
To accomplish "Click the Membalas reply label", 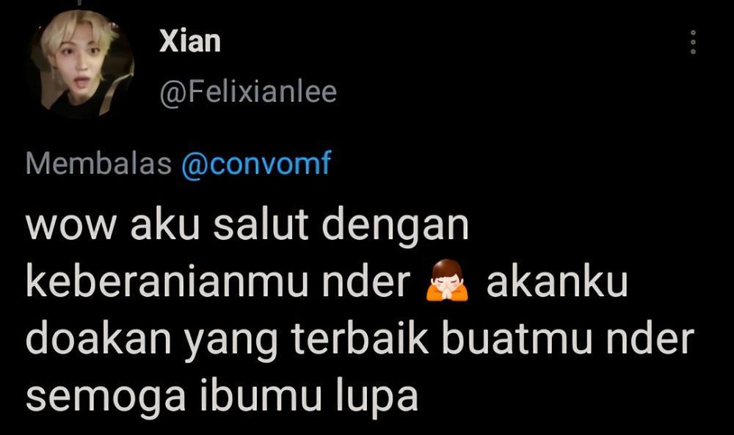I will click(x=99, y=164).
